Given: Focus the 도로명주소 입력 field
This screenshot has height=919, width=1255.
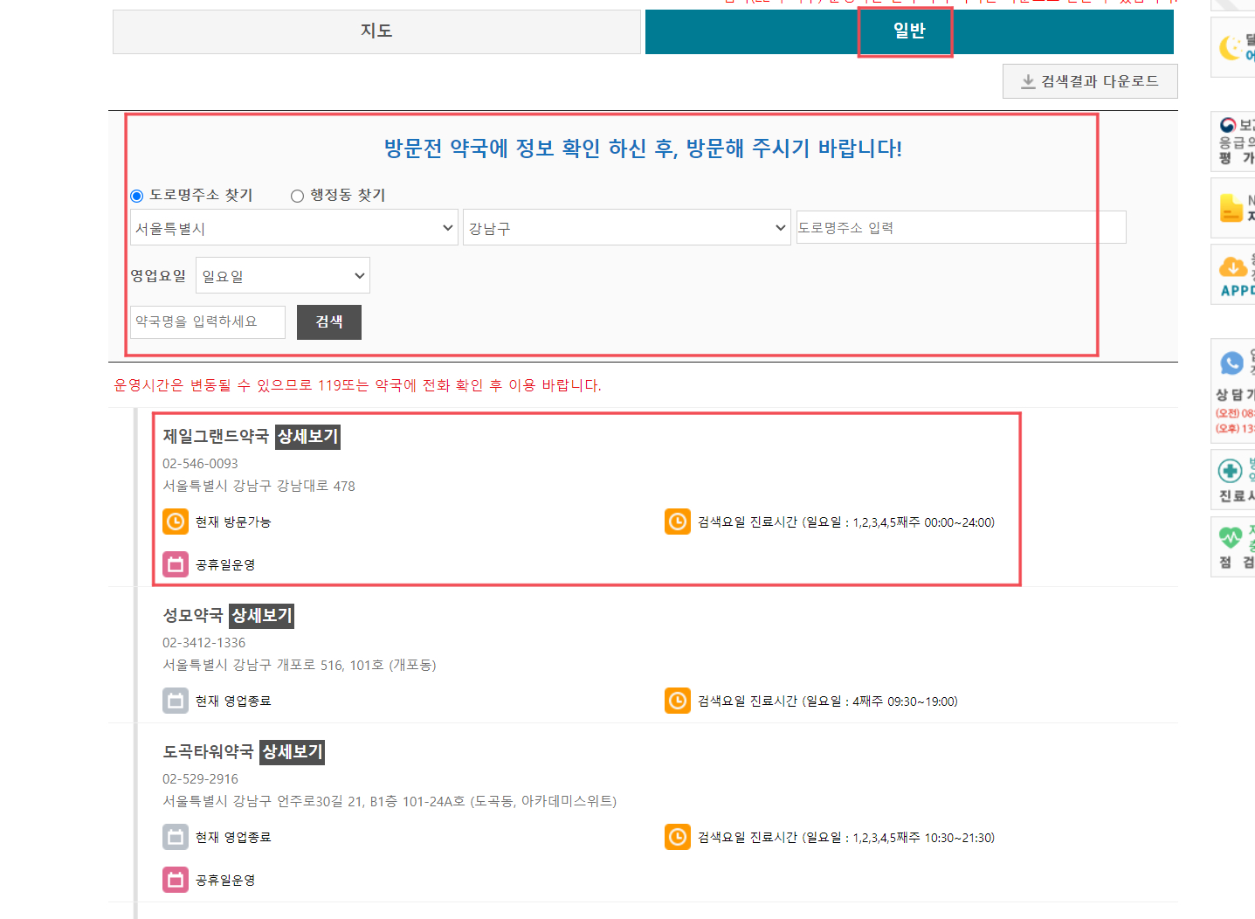Looking at the screenshot, I should (961, 227).
